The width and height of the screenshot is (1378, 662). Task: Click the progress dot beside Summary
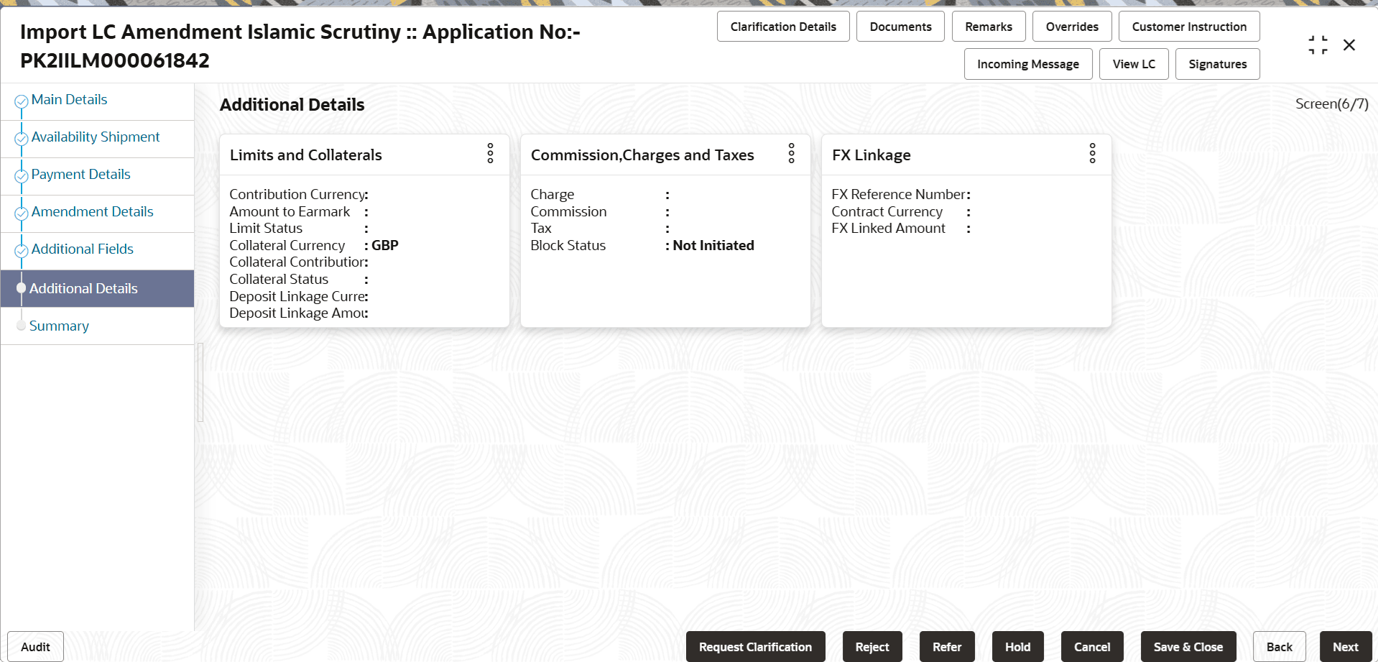click(21, 326)
